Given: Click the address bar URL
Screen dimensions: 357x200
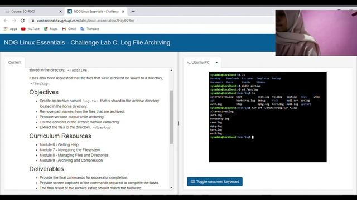Looking at the screenshot, I should 85,21.
